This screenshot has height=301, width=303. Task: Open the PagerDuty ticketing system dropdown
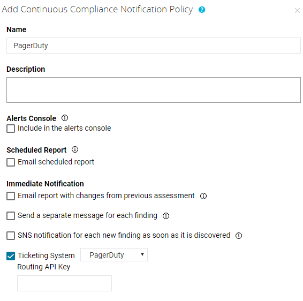(x=114, y=255)
